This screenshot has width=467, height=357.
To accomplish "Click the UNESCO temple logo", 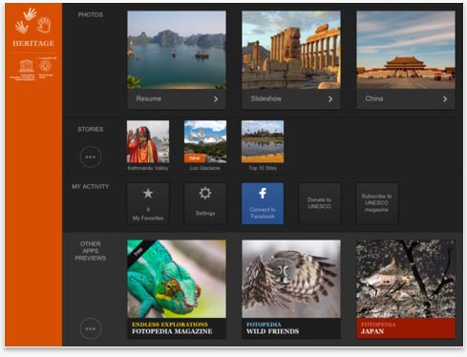I will 26,66.
